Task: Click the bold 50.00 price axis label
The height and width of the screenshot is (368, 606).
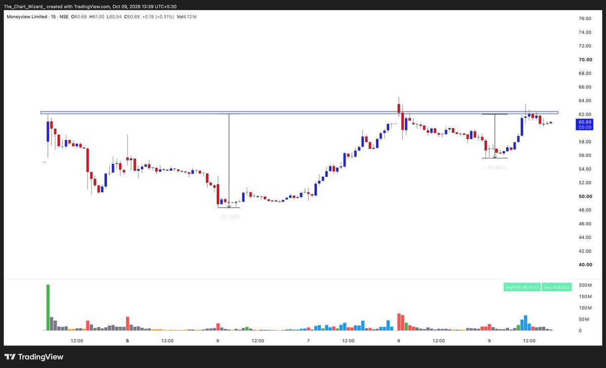Action: (x=585, y=197)
